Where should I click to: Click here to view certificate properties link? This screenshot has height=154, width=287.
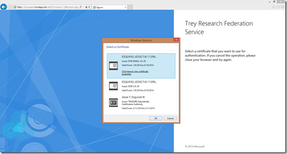[x=135, y=73]
